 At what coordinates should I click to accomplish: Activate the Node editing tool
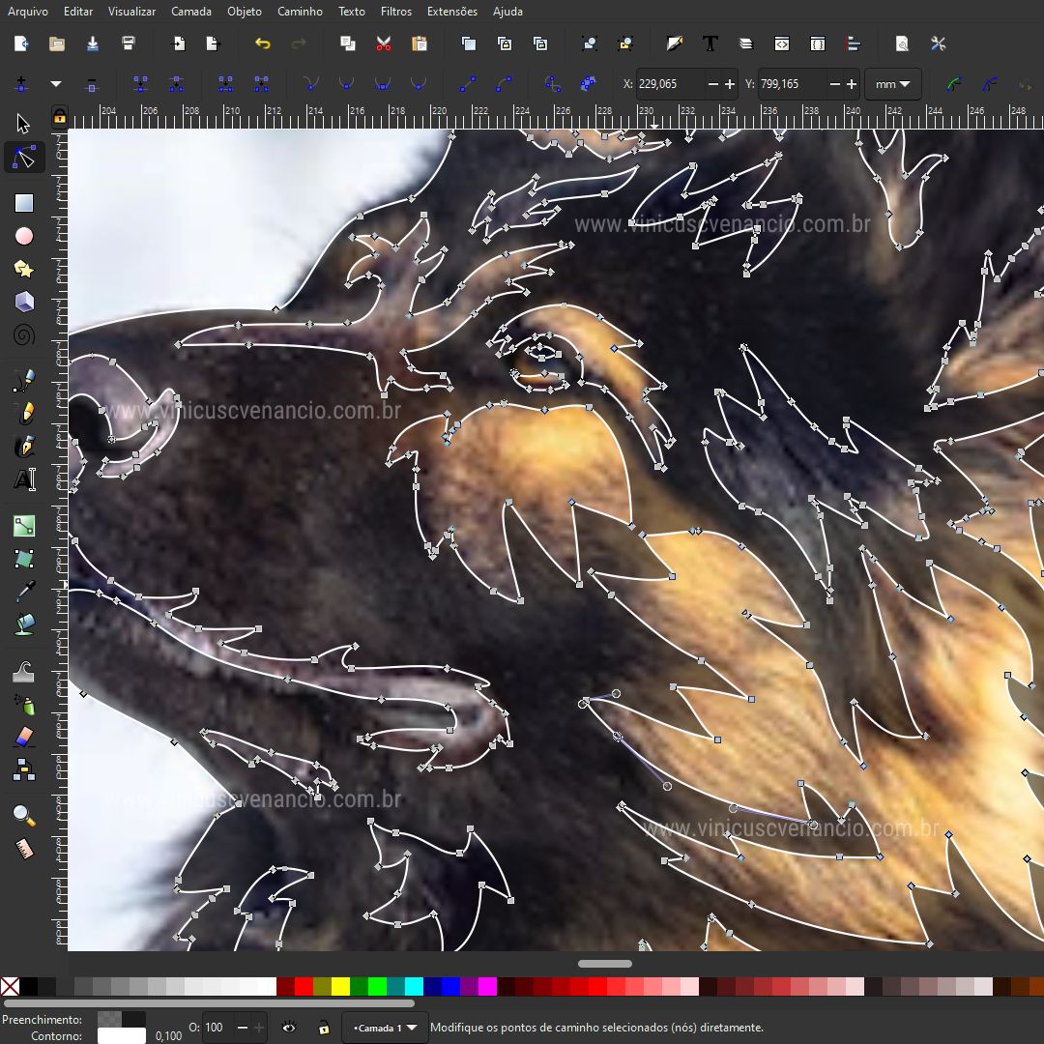click(x=24, y=158)
